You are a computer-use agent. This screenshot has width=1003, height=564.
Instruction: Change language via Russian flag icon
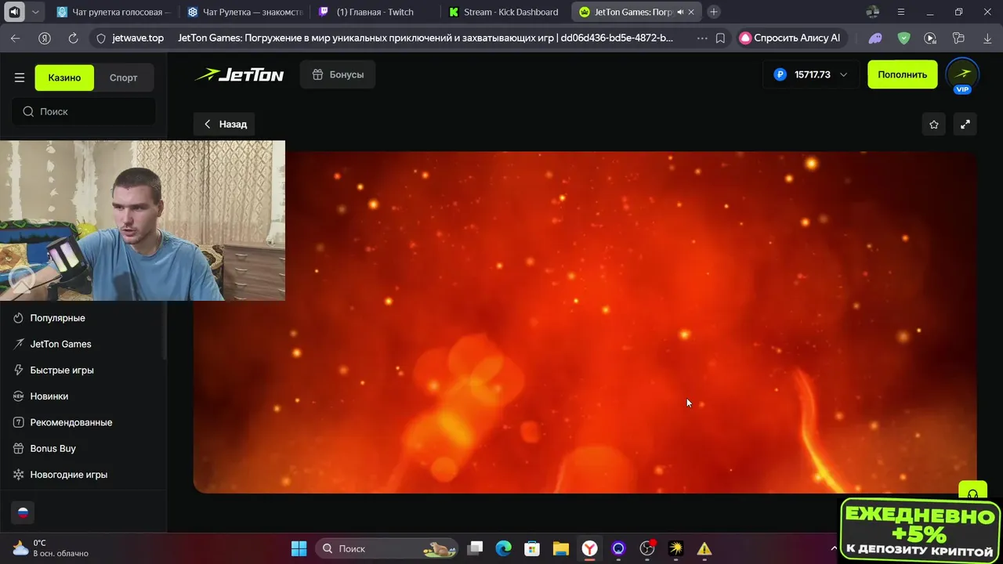point(23,512)
